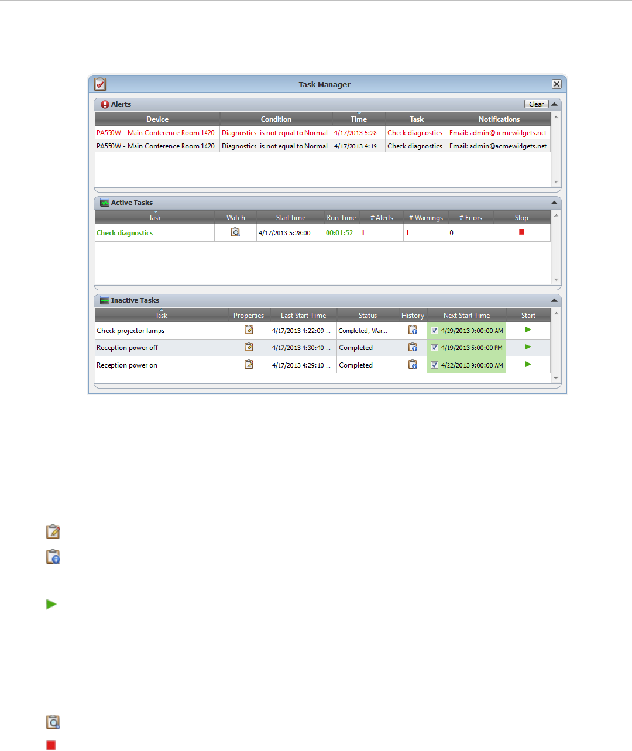The height and width of the screenshot is (751, 632).
Task: Sort active tasks by Start time column
Action: pyautogui.click(x=290, y=217)
